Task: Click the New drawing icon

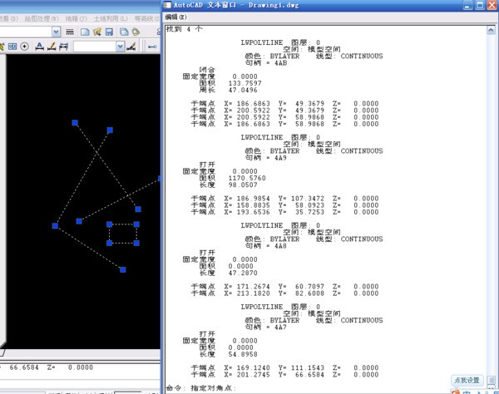Action: [x=83, y=32]
